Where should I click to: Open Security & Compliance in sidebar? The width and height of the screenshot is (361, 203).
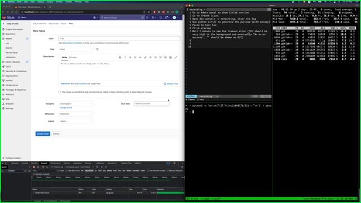(x=16, y=71)
